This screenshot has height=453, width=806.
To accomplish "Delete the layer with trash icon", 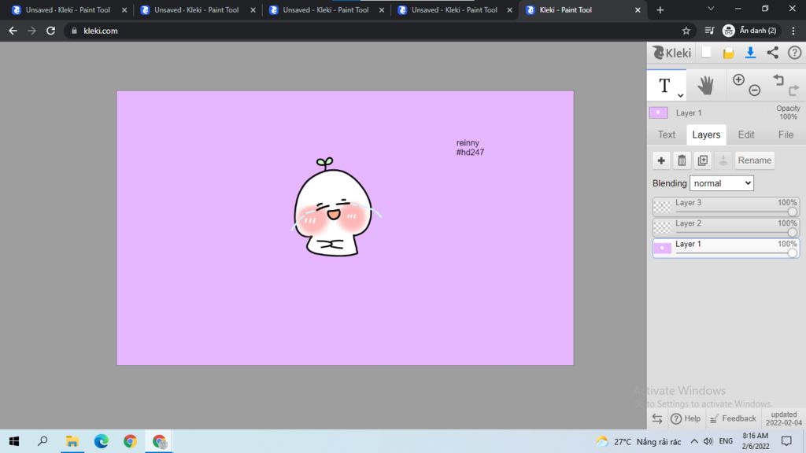I will coord(682,160).
